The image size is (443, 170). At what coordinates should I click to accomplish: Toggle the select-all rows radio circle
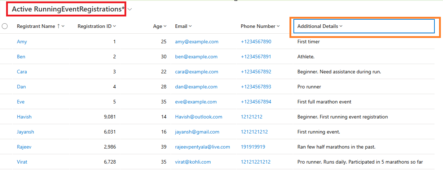(x=5, y=26)
